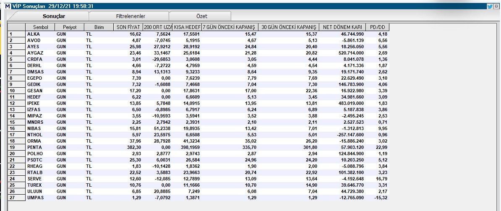Select the EGEPO symbol cell
Screen dimensions: 501x211
click(x=40, y=78)
